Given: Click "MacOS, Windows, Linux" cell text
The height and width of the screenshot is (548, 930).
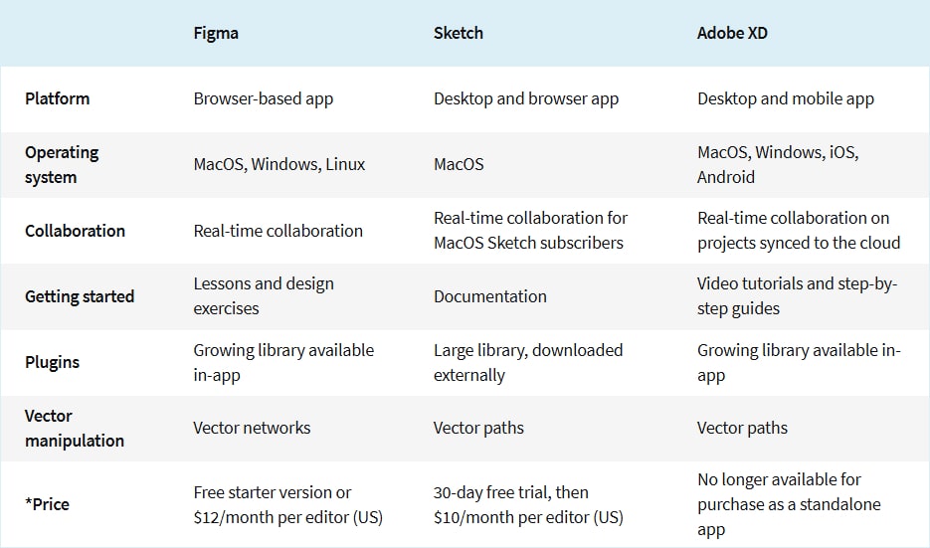Looking at the screenshot, I should pyautogui.click(x=279, y=164).
